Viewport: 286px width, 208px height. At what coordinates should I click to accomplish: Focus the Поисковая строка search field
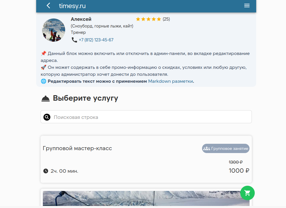pos(151,117)
